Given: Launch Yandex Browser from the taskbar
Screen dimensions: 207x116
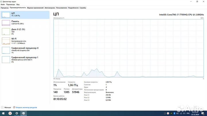Looking at the screenshot, I should coord(10,113).
